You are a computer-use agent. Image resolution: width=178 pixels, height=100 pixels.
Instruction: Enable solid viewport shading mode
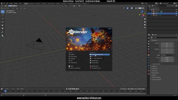click(x=140, y=8)
